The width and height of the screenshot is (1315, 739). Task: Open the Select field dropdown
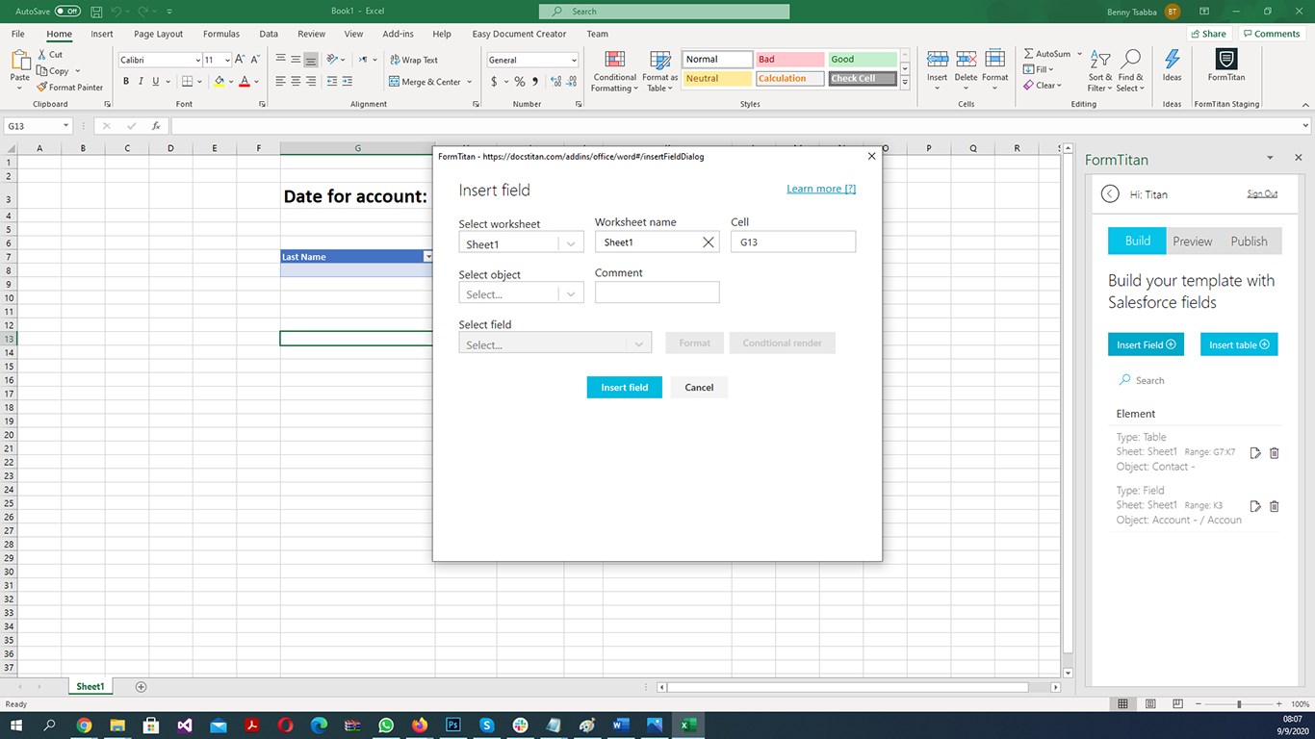tap(554, 344)
